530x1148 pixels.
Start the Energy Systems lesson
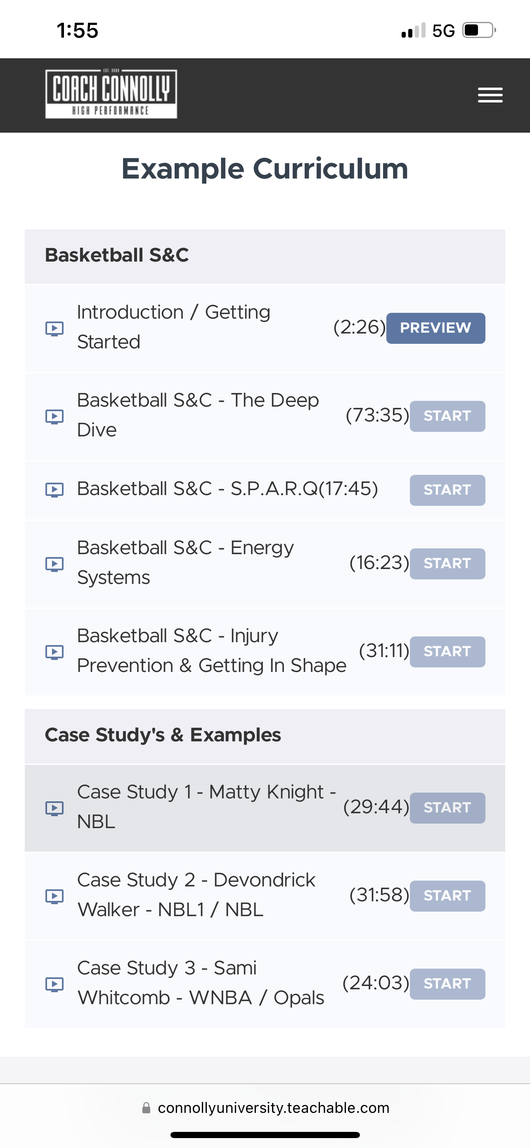click(x=447, y=564)
